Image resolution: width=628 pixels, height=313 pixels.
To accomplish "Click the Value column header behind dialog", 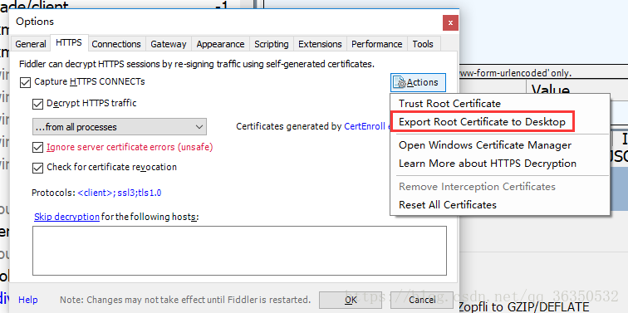I will pyautogui.click(x=550, y=90).
